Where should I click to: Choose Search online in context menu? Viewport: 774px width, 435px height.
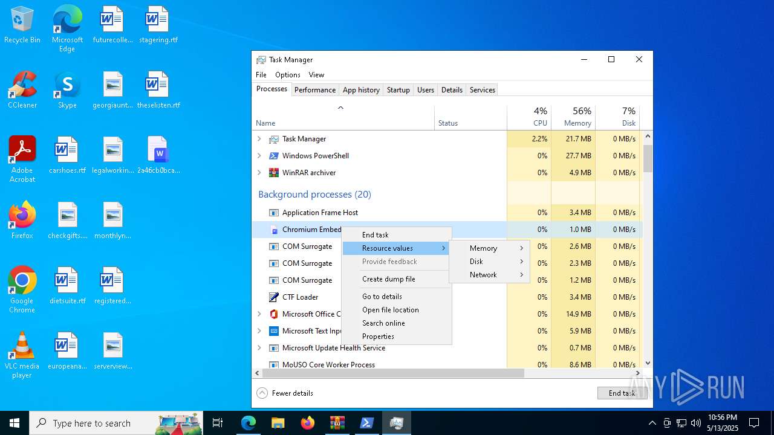pos(397,323)
